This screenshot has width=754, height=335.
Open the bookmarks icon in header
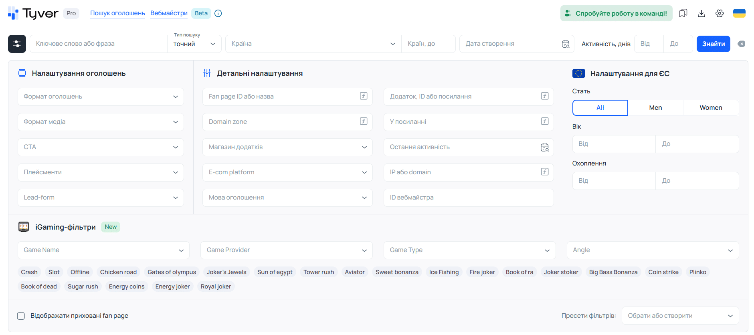click(683, 13)
